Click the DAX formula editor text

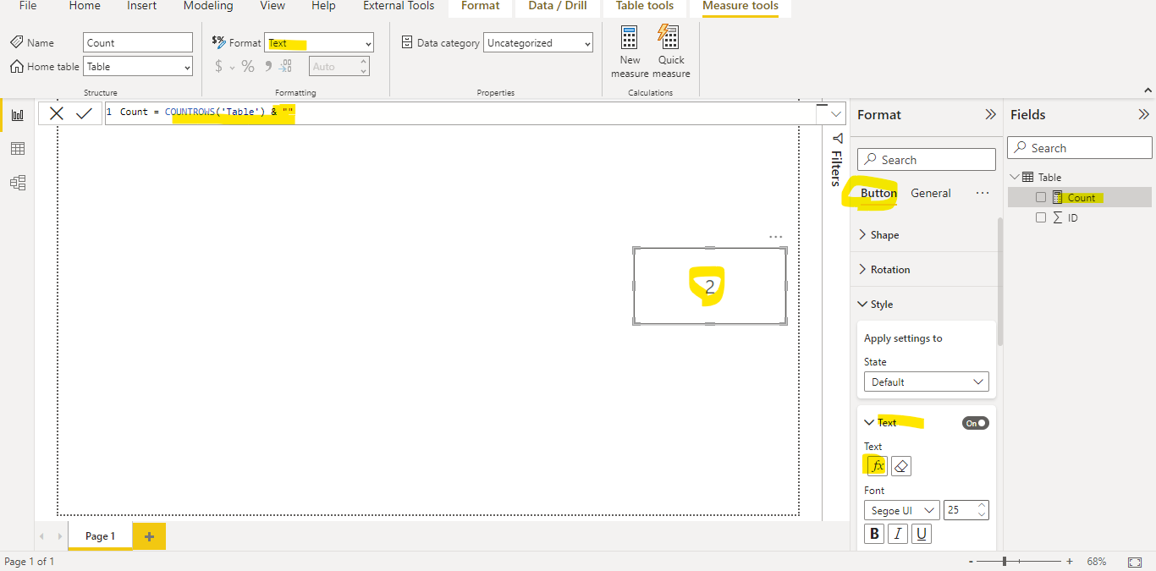pos(207,113)
